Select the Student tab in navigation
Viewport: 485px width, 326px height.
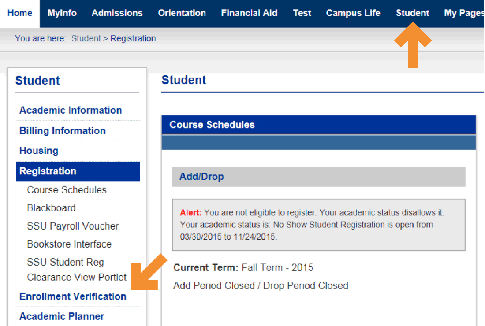click(x=413, y=13)
